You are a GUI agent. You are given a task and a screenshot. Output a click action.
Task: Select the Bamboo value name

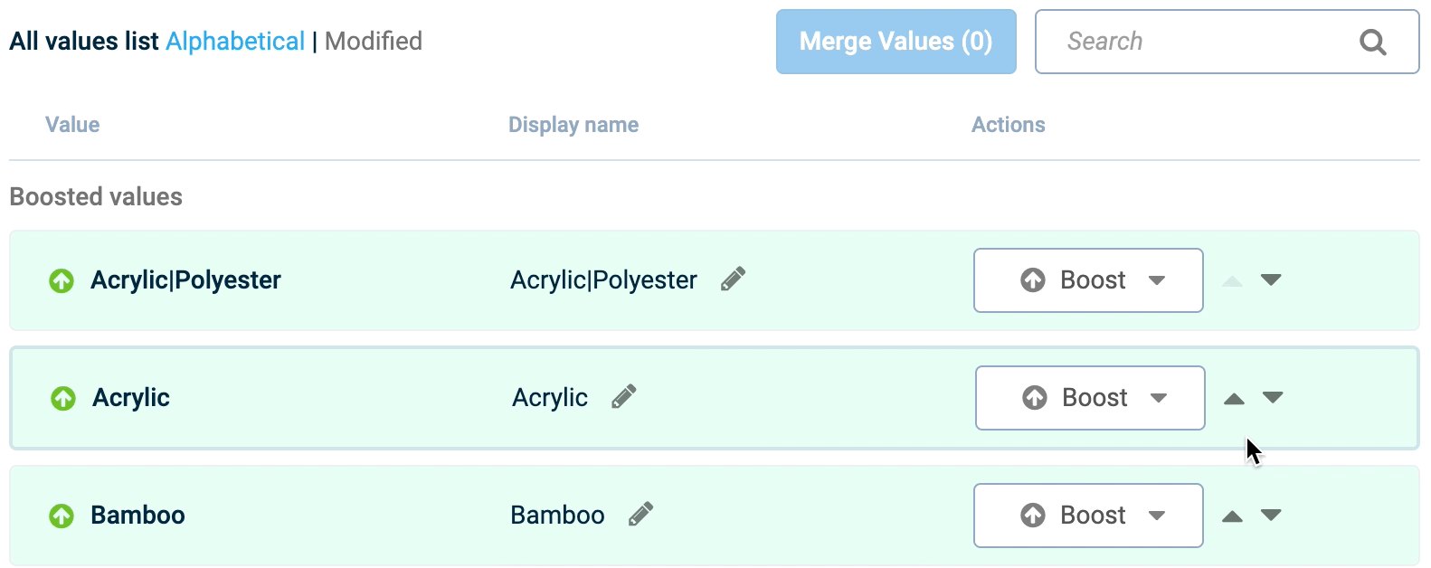click(x=137, y=516)
